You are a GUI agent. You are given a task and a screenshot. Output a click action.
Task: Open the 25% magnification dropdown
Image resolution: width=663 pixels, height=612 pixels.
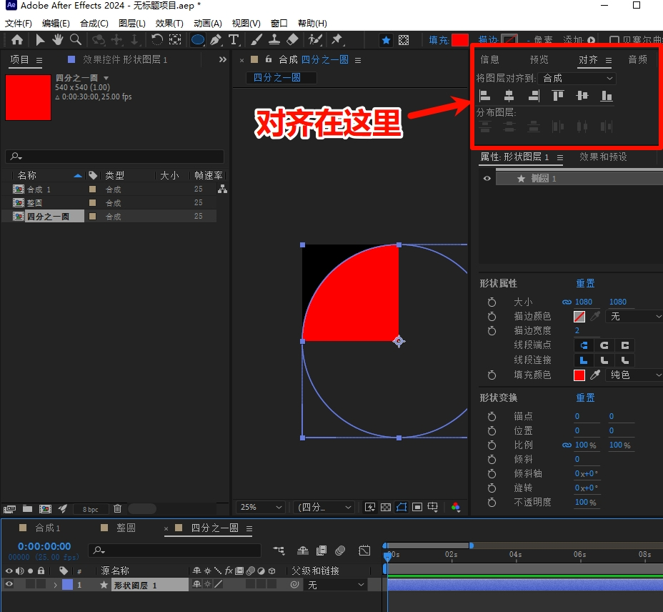coord(261,507)
